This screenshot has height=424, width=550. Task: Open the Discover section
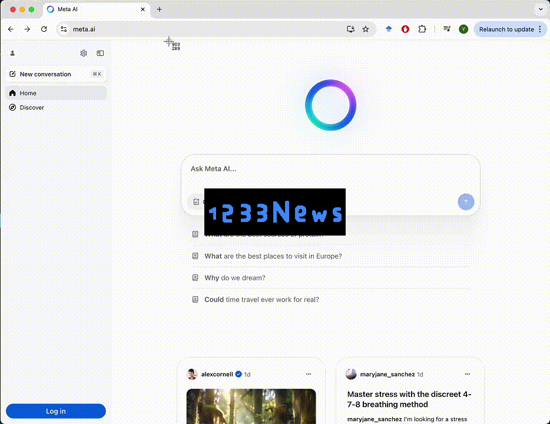pyautogui.click(x=56, y=107)
